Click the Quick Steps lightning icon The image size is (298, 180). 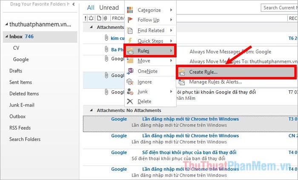pos(130,41)
